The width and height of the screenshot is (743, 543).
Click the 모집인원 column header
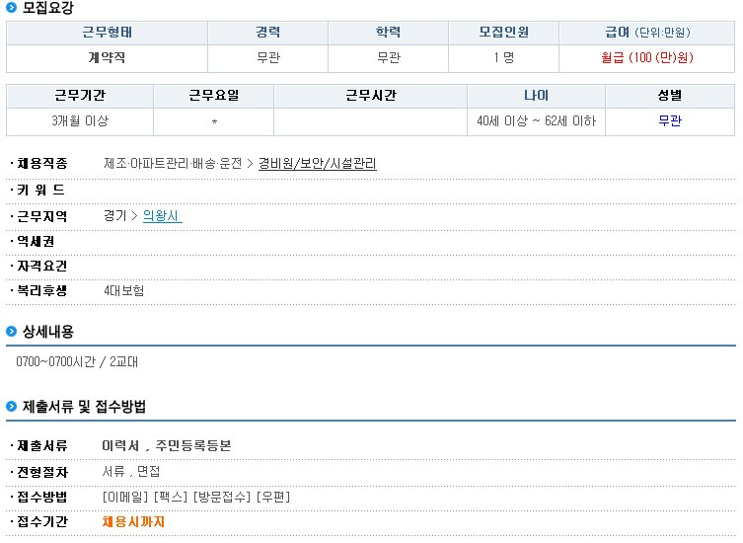point(503,33)
